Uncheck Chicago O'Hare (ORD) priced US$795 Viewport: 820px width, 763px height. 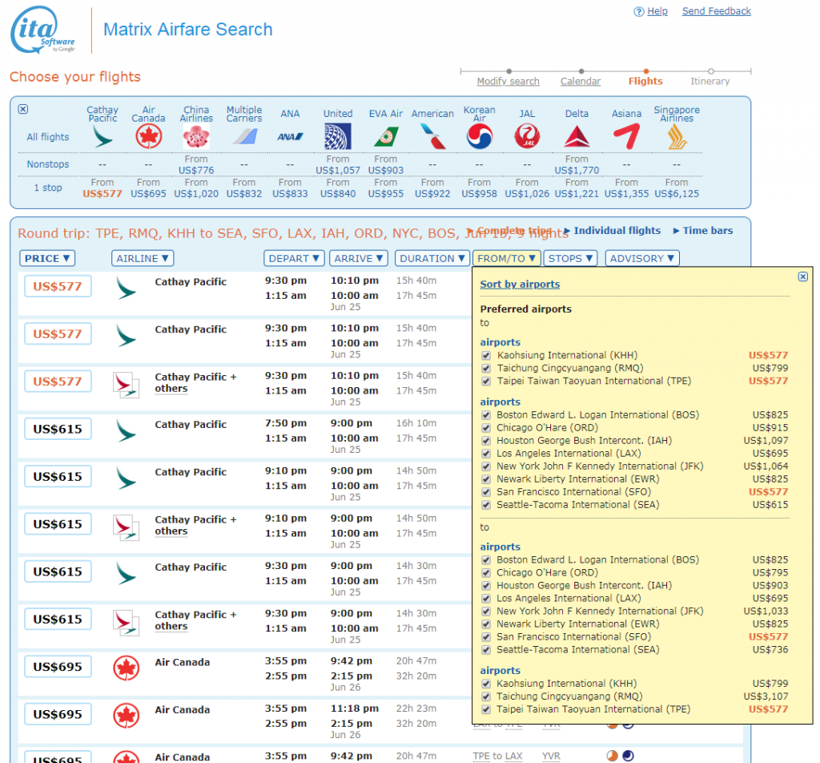click(x=486, y=573)
